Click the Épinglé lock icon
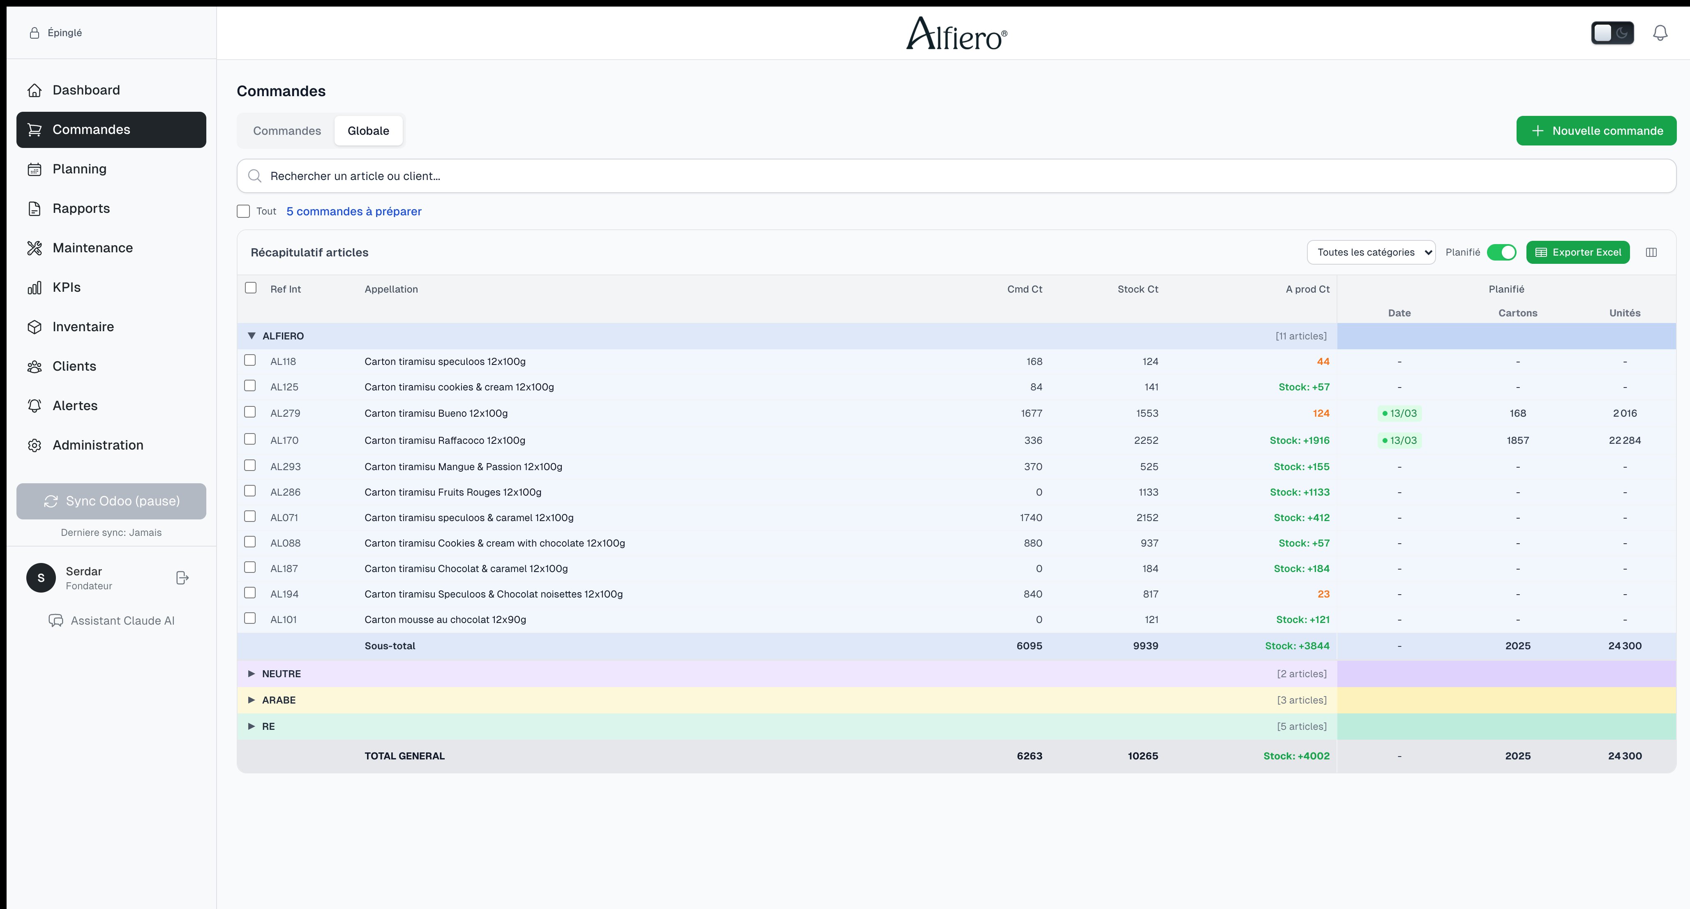This screenshot has width=1690, height=909. [x=34, y=33]
